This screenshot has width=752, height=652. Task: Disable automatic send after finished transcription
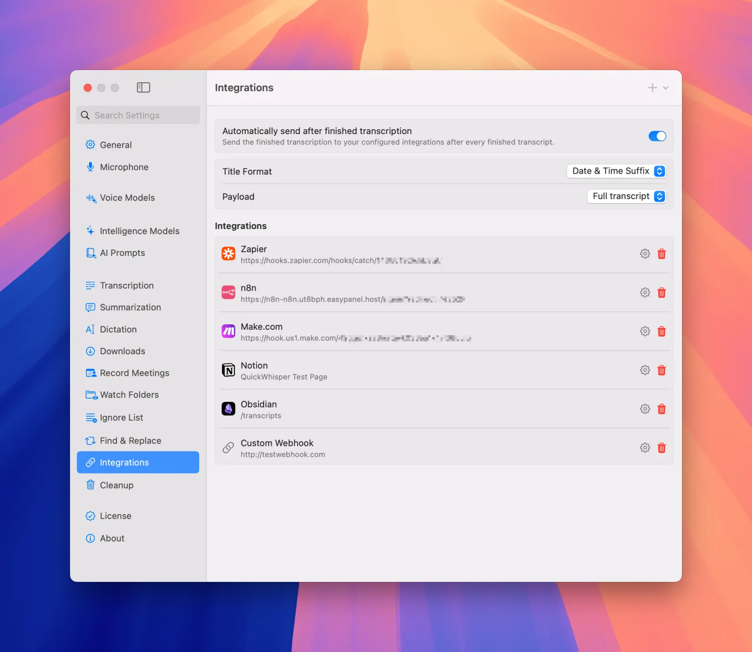(657, 136)
